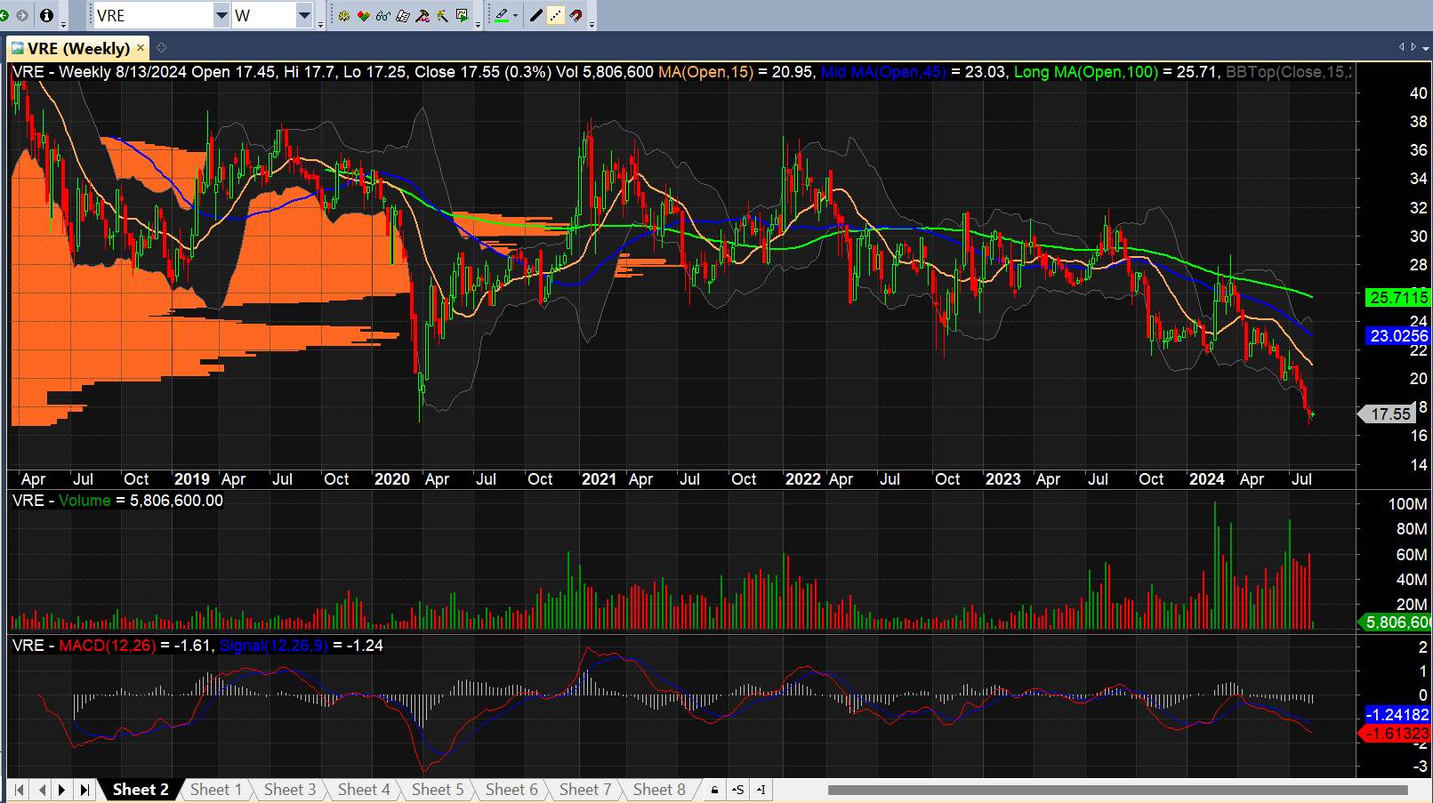Click the chart with green play icon
Image resolution: width=1433 pixels, height=803 pixels.
[462, 15]
